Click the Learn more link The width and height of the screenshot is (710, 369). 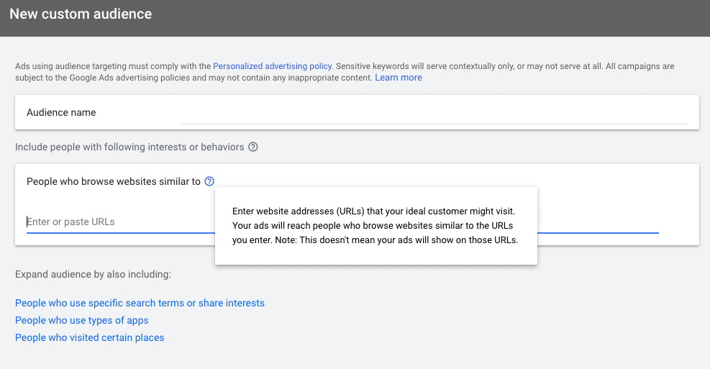399,78
